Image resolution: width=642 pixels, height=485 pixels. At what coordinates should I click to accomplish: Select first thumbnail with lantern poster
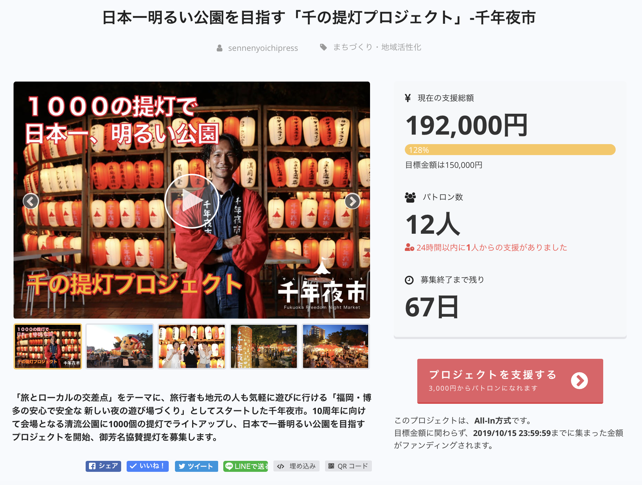point(48,346)
